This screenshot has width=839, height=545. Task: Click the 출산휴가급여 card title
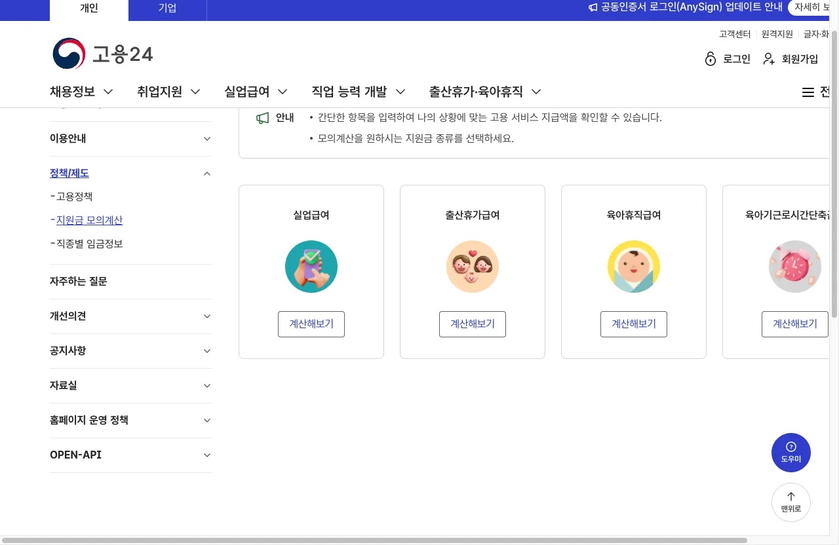473,215
